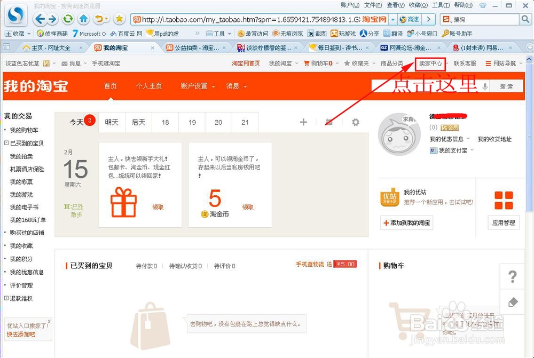Open 评价管理 in left sidebar

pos(21,285)
